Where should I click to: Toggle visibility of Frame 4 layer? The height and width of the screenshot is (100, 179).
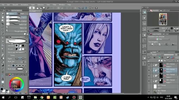[x=149, y=65]
